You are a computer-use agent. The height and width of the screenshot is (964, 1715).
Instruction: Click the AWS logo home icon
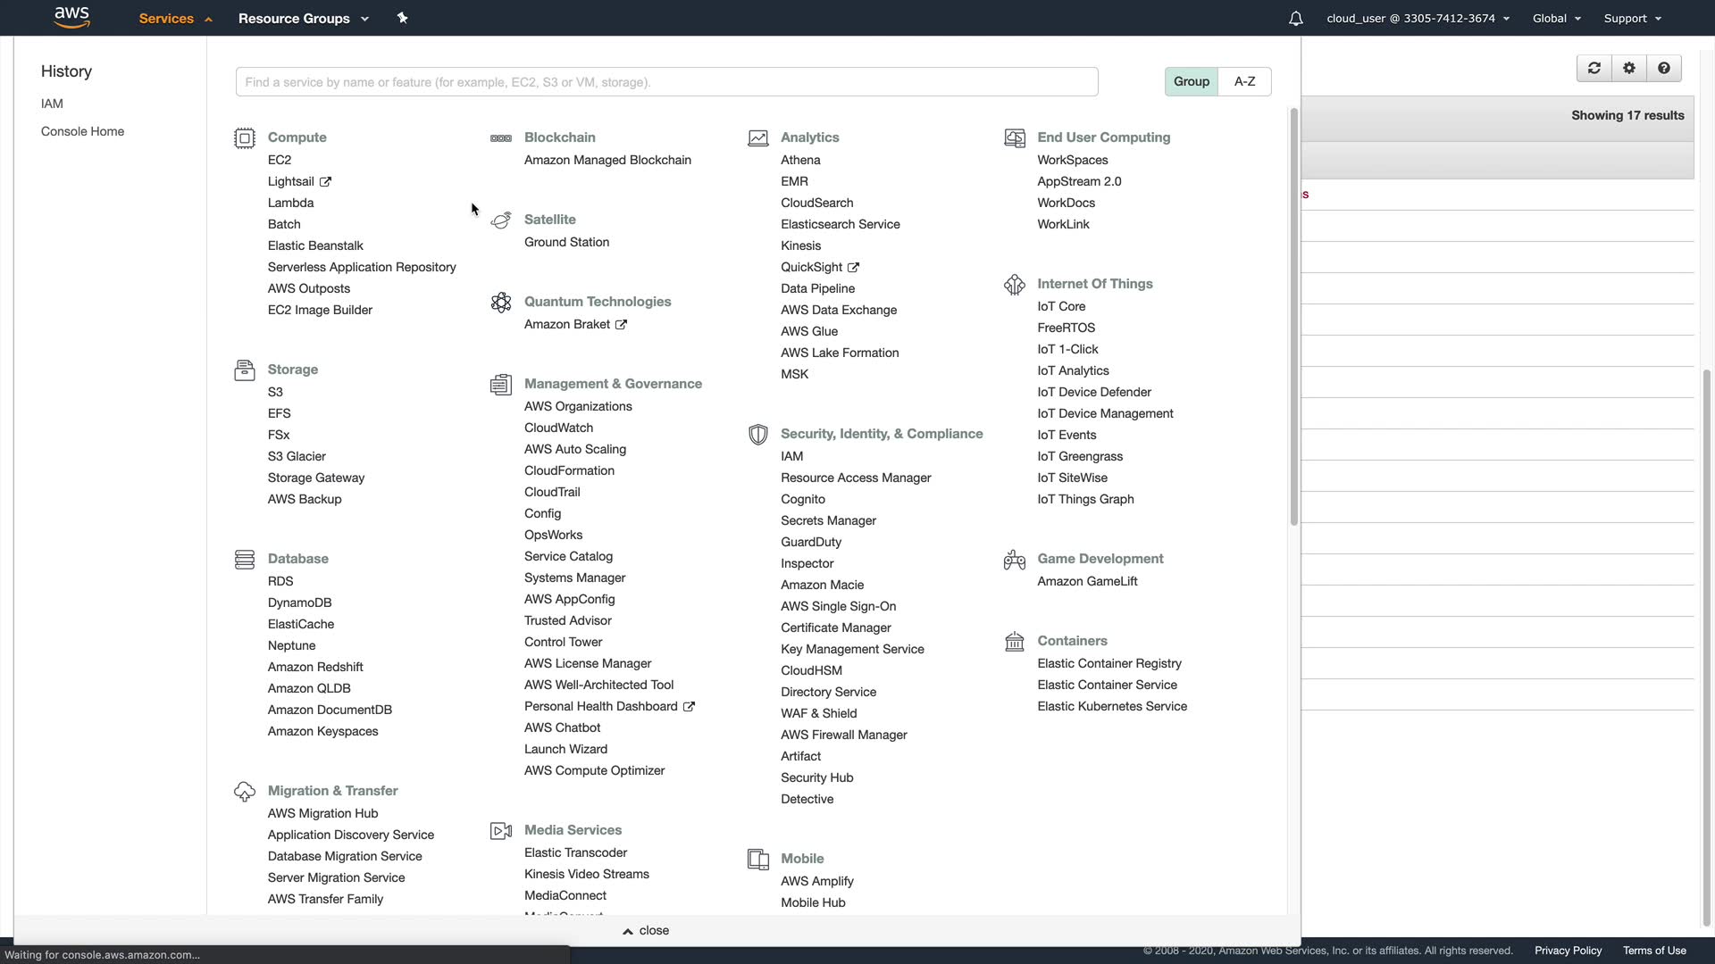click(71, 17)
